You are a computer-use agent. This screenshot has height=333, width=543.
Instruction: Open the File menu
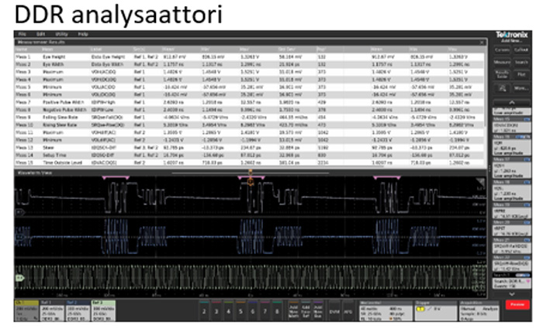tap(22, 35)
